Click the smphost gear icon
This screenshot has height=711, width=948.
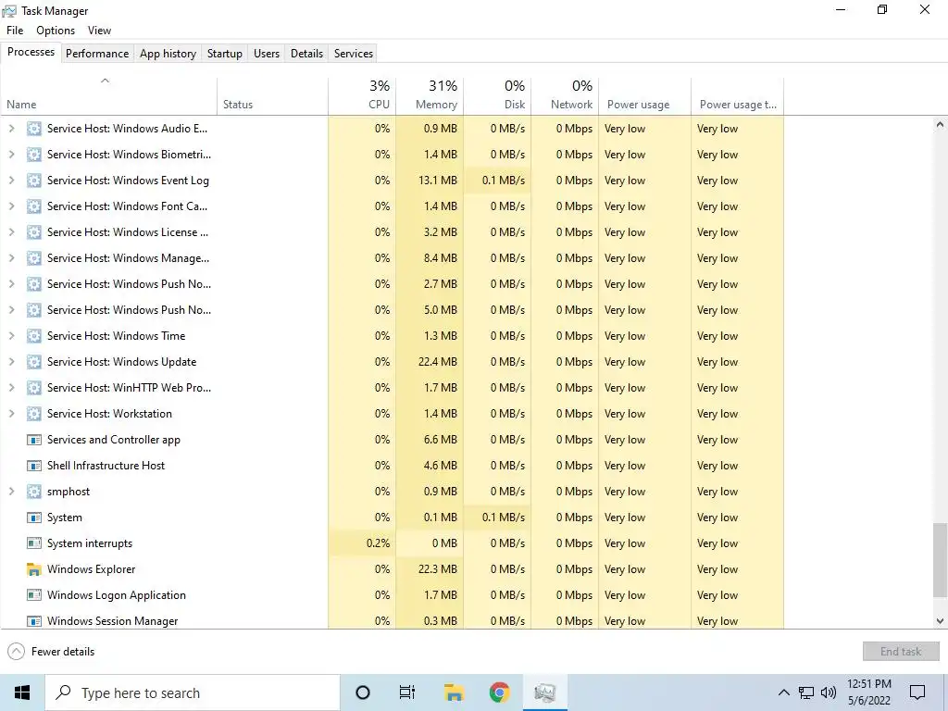34,492
